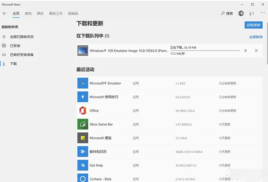Click the 17.2 Mb/秒 download speed text
Screen dimensions: 268x182
[177, 53]
